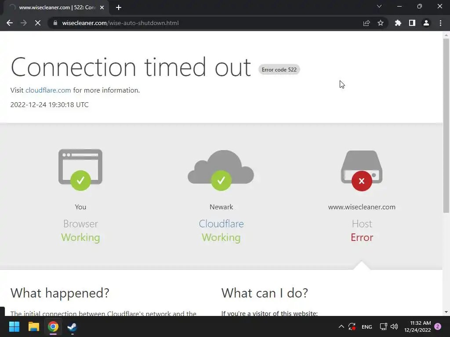Click the page vertical scrollbar thumb
The width and height of the screenshot is (450, 337).
pyautogui.click(x=446, y=125)
